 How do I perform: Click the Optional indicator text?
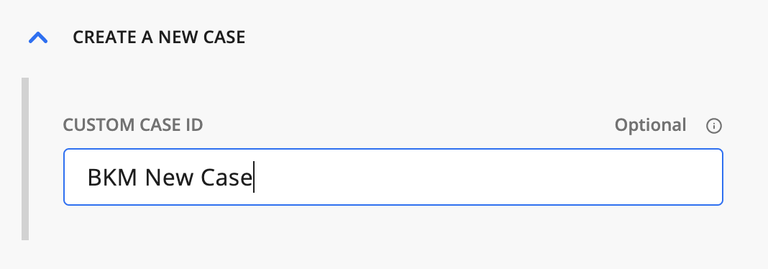(x=651, y=125)
